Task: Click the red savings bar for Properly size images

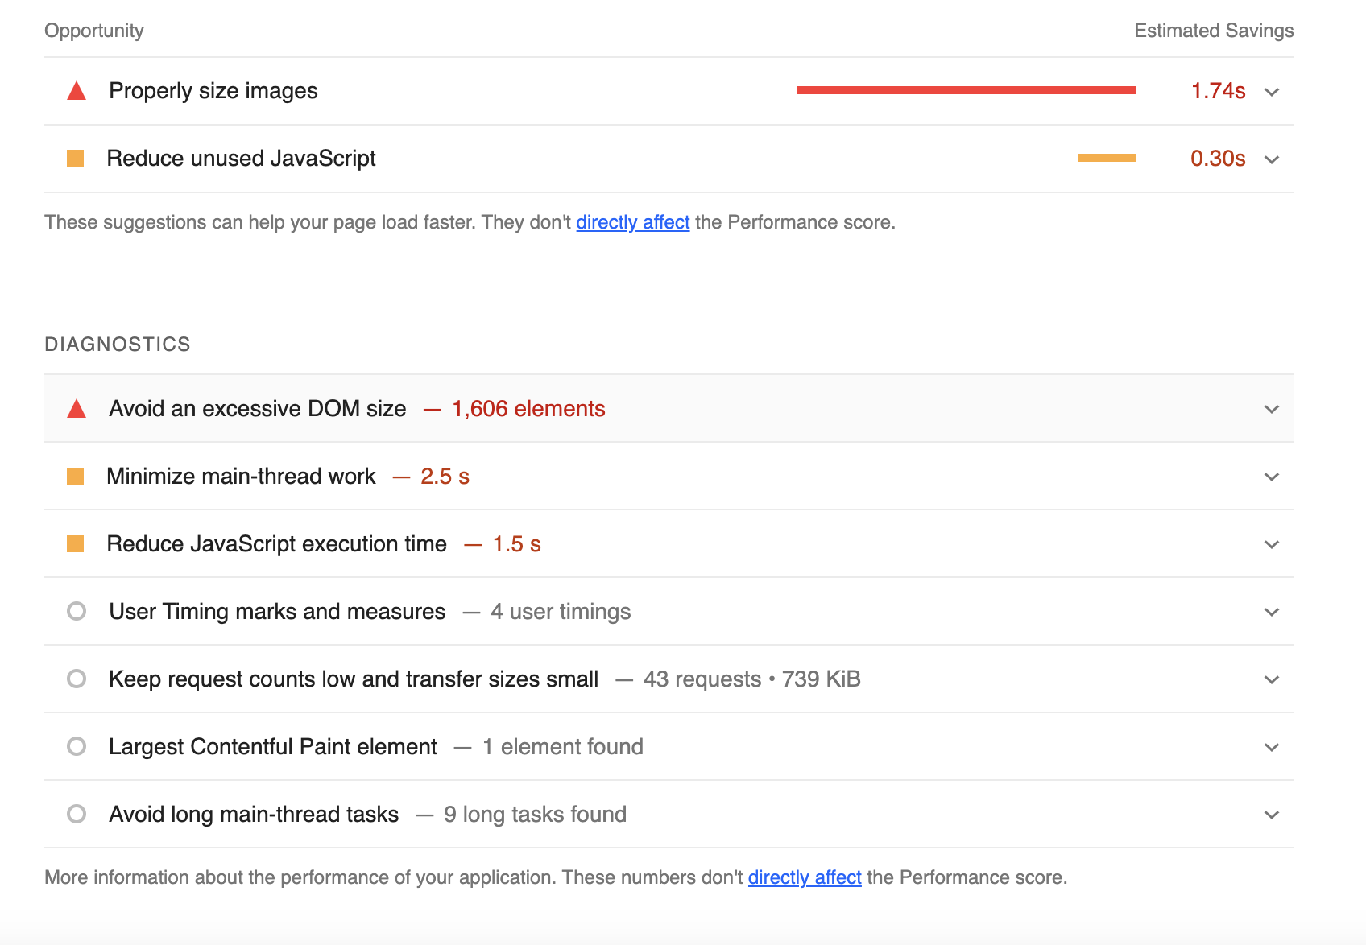Action: (x=967, y=91)
